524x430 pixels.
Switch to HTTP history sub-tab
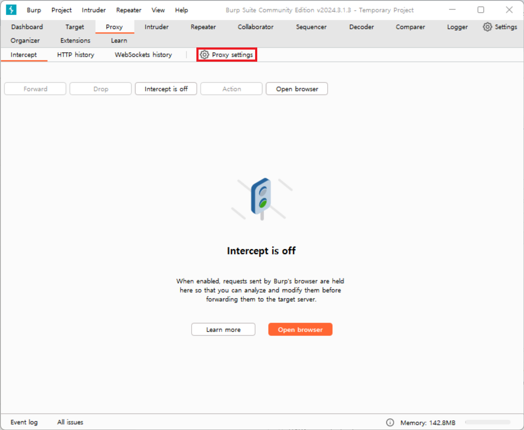(x=76, y=55)
